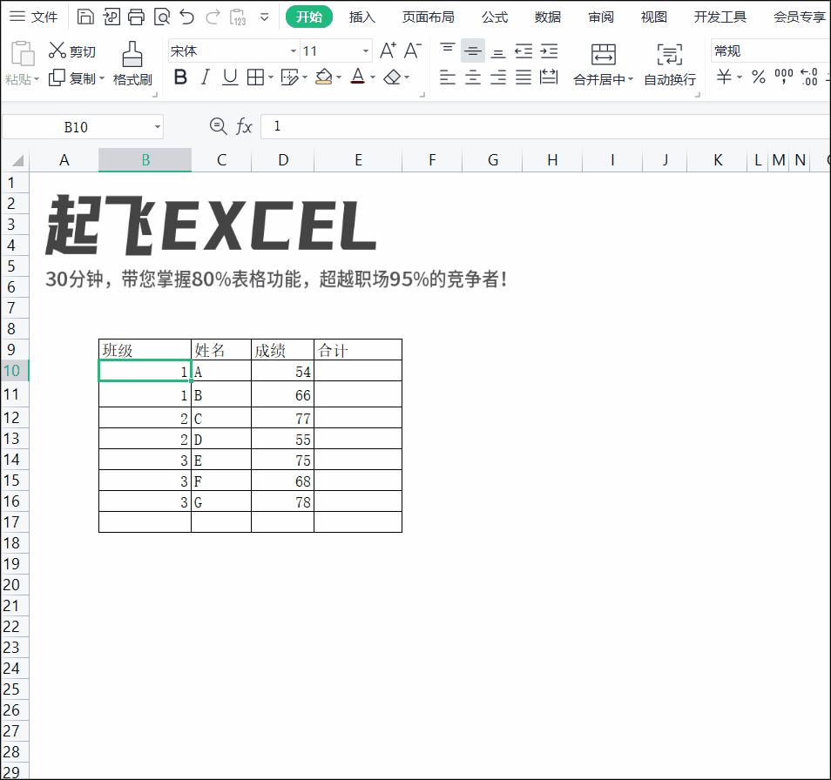
Task: Click the Print icon
Action: pos(136,17)
